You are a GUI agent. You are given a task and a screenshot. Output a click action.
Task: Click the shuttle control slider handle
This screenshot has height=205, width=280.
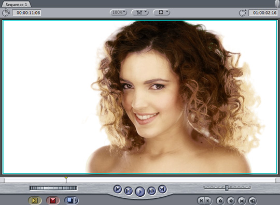(x=227, y=188)
